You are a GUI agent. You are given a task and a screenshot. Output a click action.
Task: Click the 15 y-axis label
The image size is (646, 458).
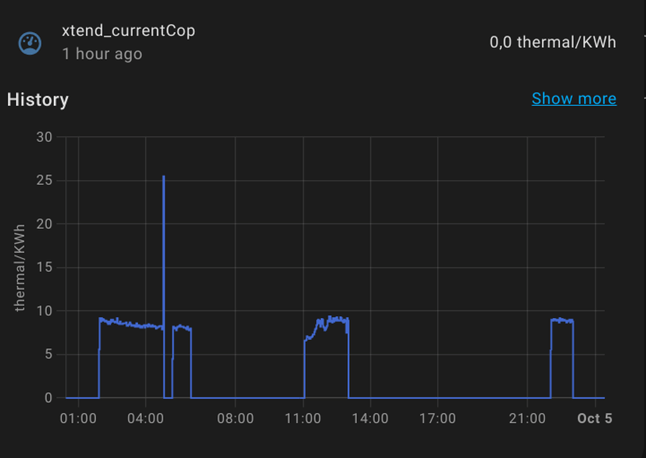tap(44, 267)
